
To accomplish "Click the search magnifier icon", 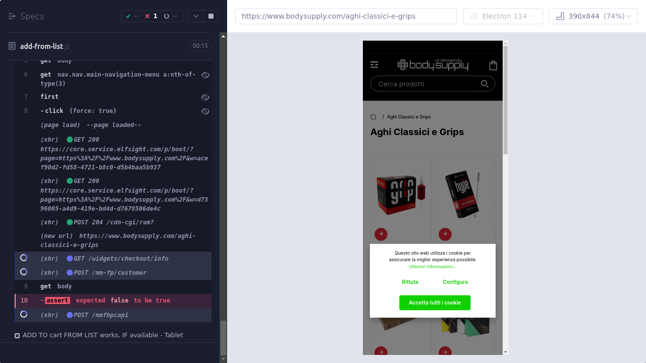I will pyautogui.click(x=484, y=84).
